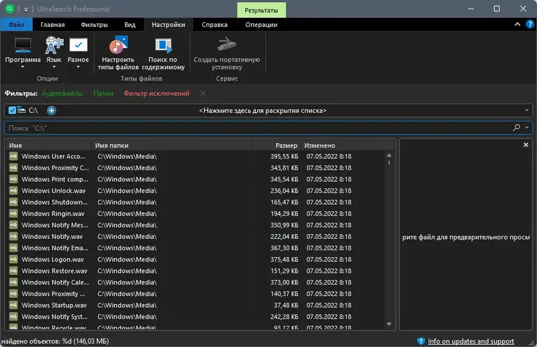Open the Язык language icon

(54, 45)
